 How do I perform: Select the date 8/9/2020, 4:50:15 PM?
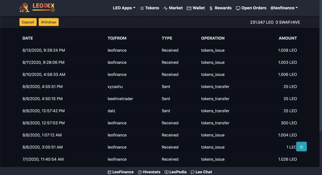click(x=43, y=99)
